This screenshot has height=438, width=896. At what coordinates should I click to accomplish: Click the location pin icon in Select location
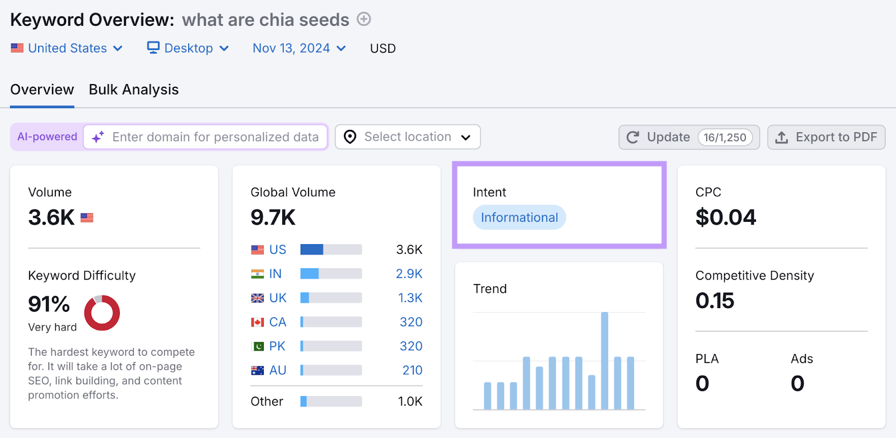pyautogui.click(x=349, y=137)
